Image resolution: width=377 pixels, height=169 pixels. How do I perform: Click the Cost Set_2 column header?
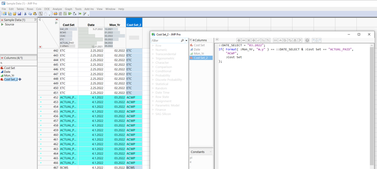[134, 25]
